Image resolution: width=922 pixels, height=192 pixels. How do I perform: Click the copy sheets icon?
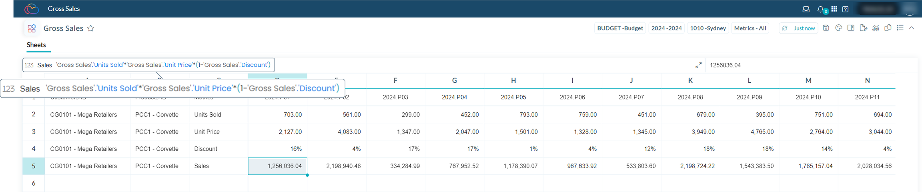pyautogui.click(x=888, y=28)
